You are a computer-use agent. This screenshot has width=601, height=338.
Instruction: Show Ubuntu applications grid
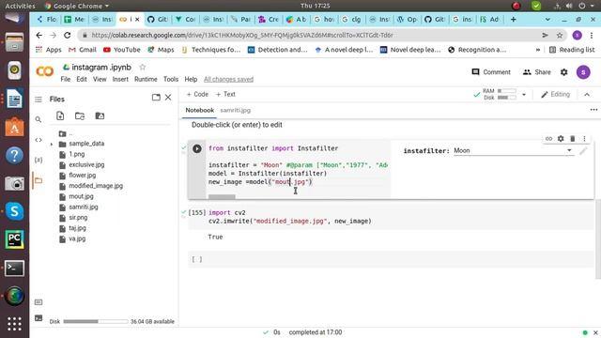tap(15, 324)
